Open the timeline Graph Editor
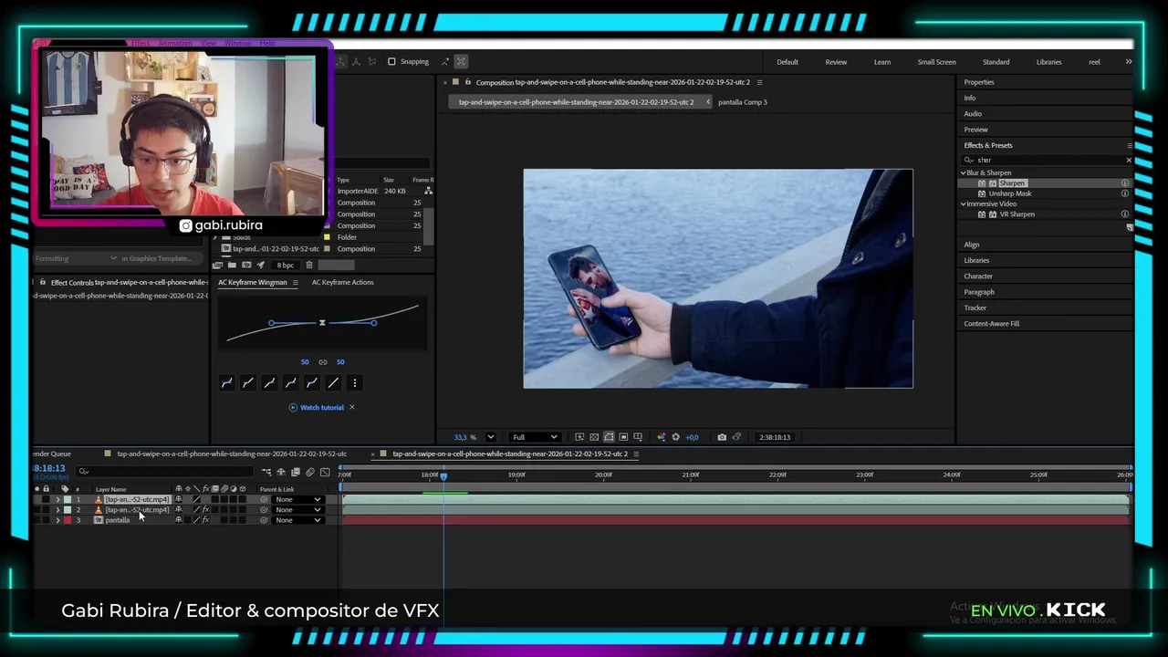 point(325,472)
